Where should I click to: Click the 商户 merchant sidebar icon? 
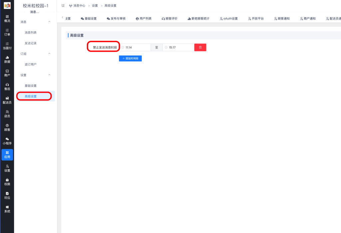(x=7, y=73)
